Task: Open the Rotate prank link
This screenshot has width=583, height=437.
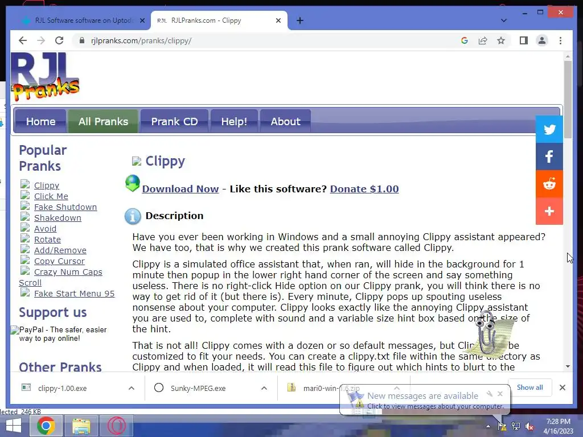Action: click(47, 240)
